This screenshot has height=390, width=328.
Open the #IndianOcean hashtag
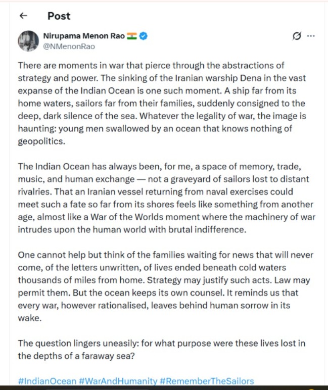pos(47,381)
